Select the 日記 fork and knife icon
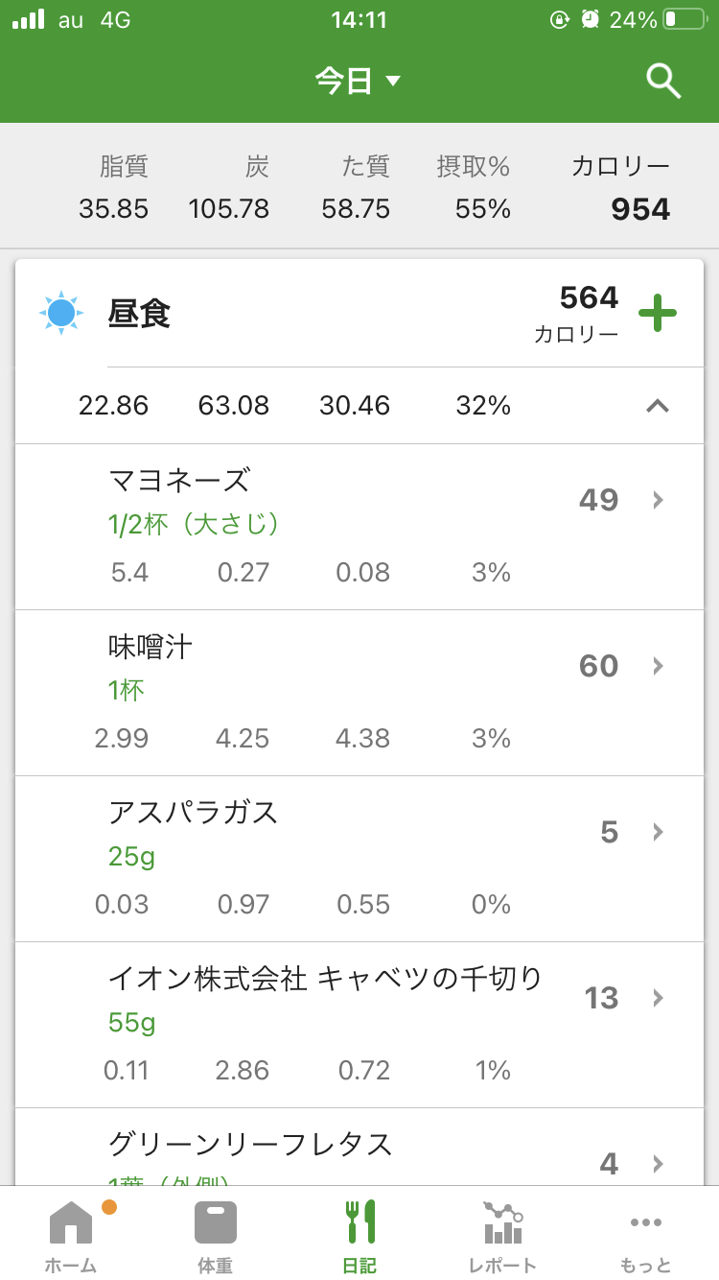 coord(359,1221)
